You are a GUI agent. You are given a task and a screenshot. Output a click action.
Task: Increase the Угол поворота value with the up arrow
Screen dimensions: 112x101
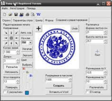18,80
